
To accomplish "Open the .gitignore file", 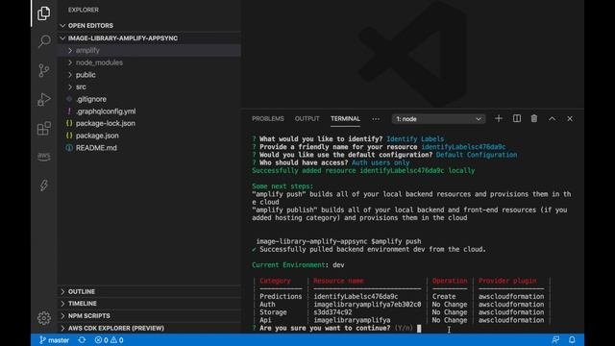I will 149,99.
